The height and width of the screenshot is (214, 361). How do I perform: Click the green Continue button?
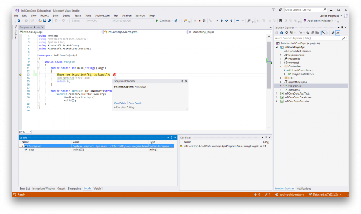tap(163, 21)
